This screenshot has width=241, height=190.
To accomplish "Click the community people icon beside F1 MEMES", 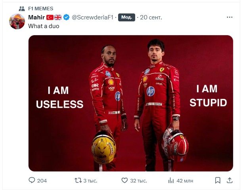I will [x=21, y=8].
